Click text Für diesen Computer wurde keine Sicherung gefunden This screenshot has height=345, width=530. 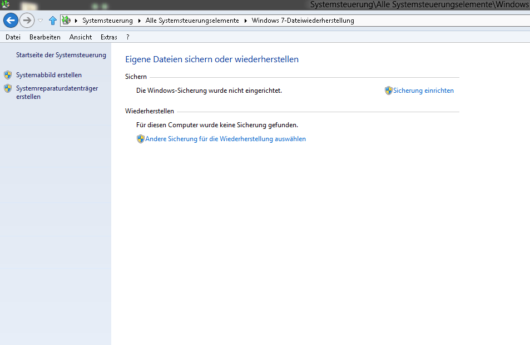pos(217,125)
